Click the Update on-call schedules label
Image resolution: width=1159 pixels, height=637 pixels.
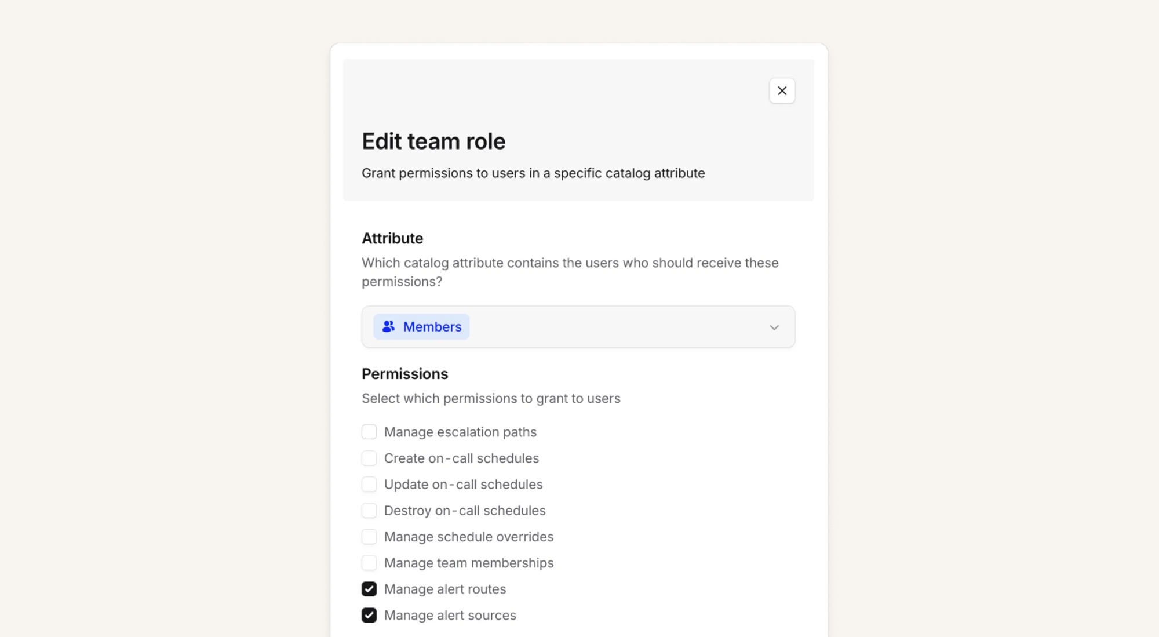click(x=463, y=484)
